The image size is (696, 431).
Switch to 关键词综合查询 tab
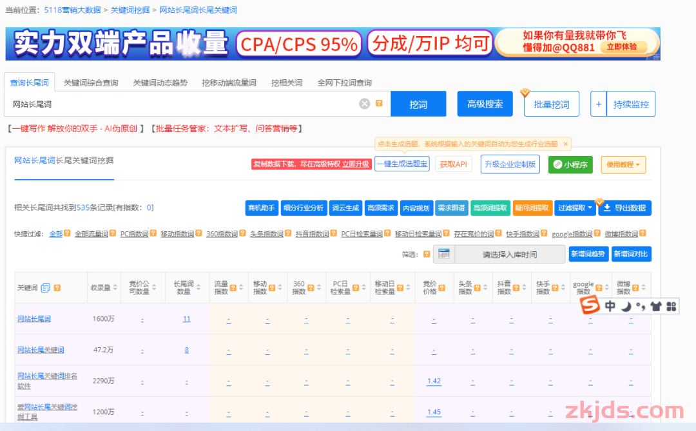[x=91, y=82]
